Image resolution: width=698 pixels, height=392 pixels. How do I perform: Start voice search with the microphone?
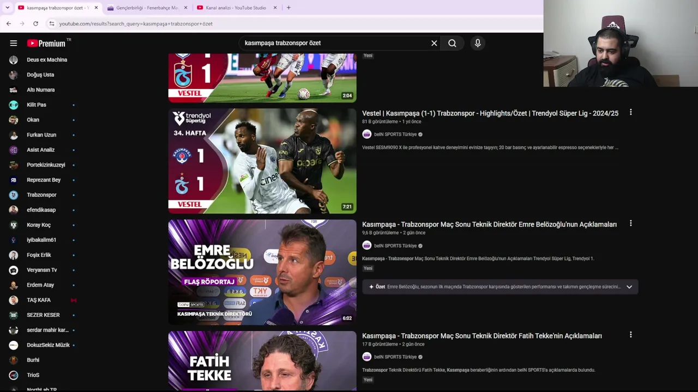(x=478, y=43)
